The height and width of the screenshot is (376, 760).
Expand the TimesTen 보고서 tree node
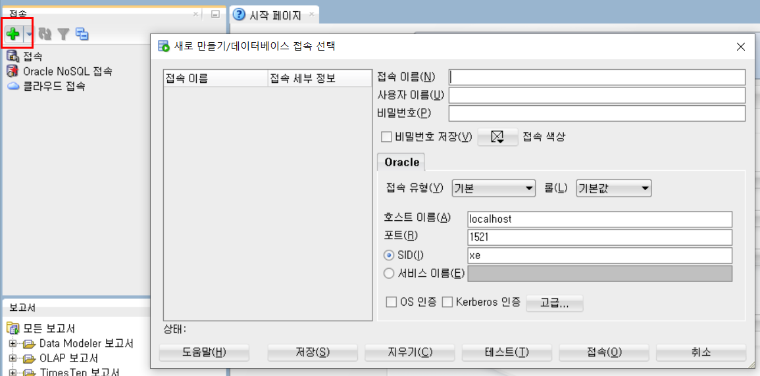click(x=13, y=373)
